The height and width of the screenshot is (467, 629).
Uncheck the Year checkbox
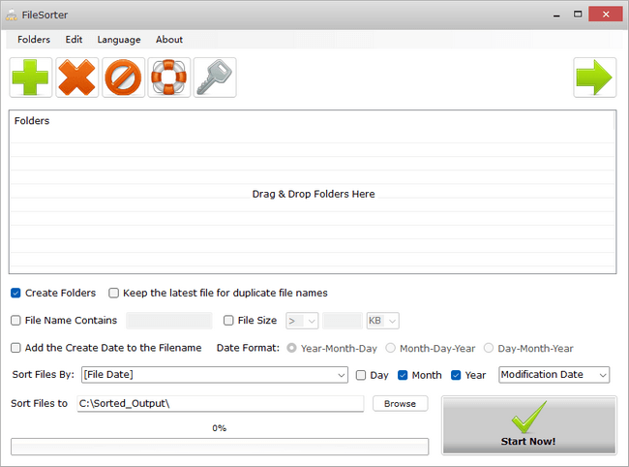click(456, 375)
